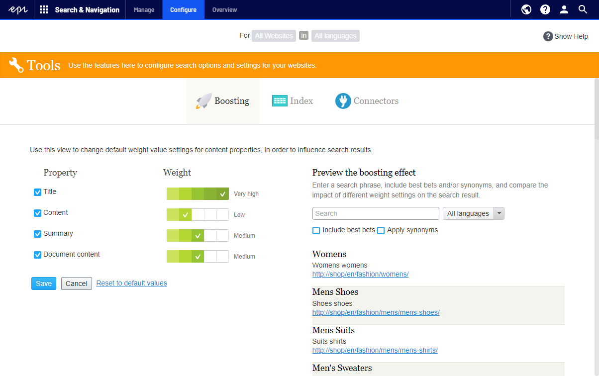
Task: Select the Index grid icon
Action: [x=280, y=101]
